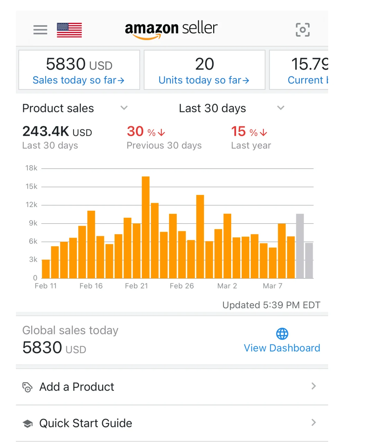Open the camera scan icon
Viewport: 387px width, 443px height.
[303, 30]
